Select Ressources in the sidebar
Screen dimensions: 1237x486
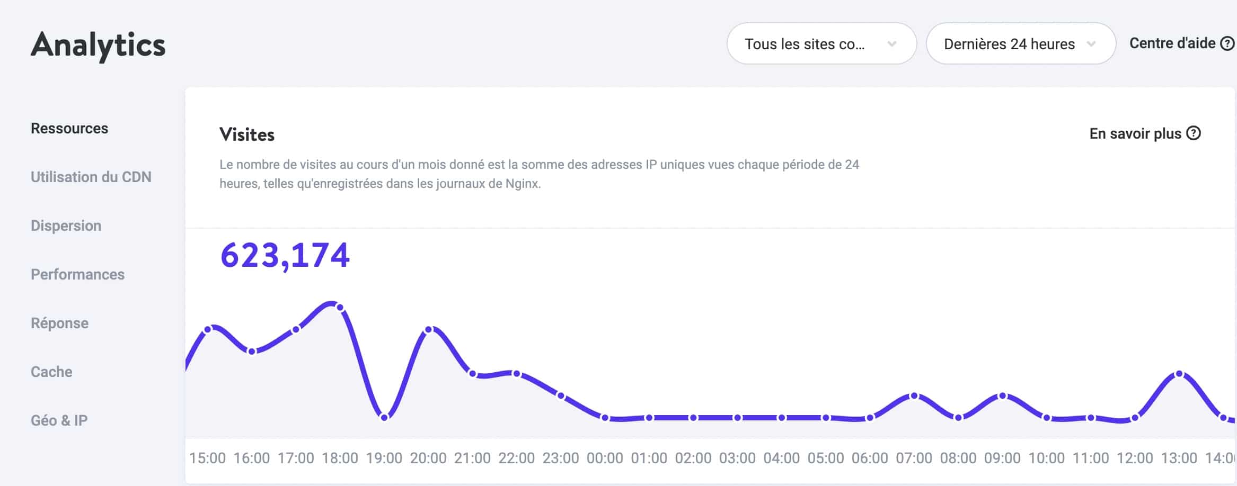pyautogui.click(x=69, y=128)
